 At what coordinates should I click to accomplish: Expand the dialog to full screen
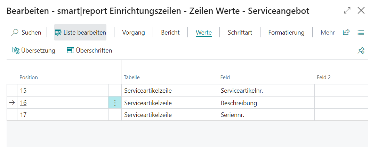click(x=347, y=11)
